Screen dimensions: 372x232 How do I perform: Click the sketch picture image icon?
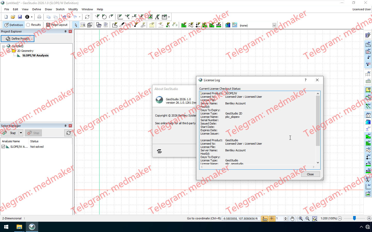pyautogui.click(x=150, y=17)
